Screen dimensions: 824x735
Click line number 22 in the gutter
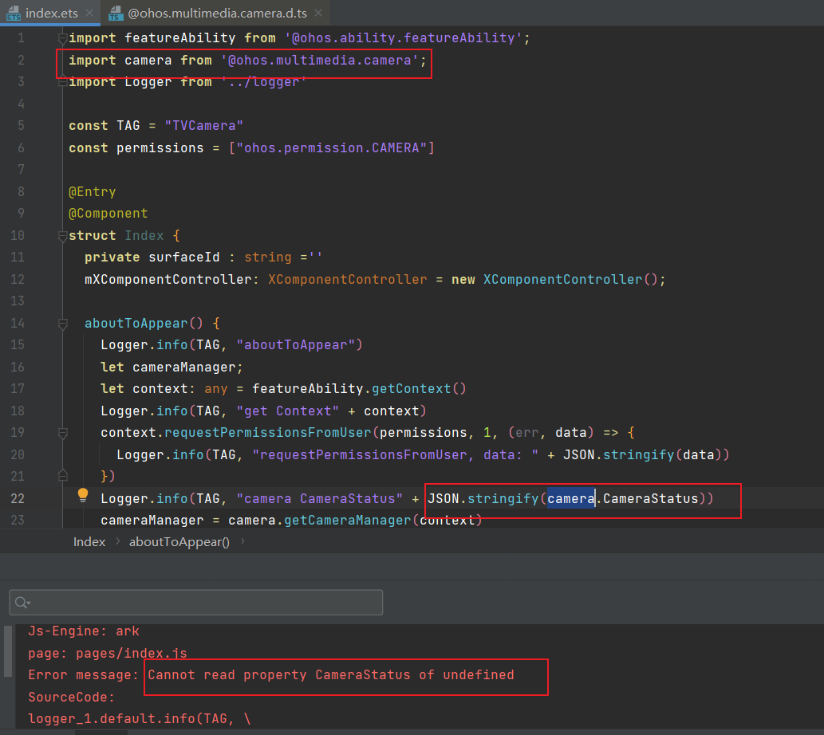(x=18, y=498)
